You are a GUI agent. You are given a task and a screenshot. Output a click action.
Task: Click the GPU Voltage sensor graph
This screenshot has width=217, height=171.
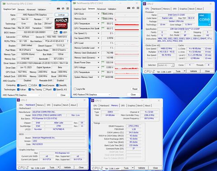pos(127,67)
